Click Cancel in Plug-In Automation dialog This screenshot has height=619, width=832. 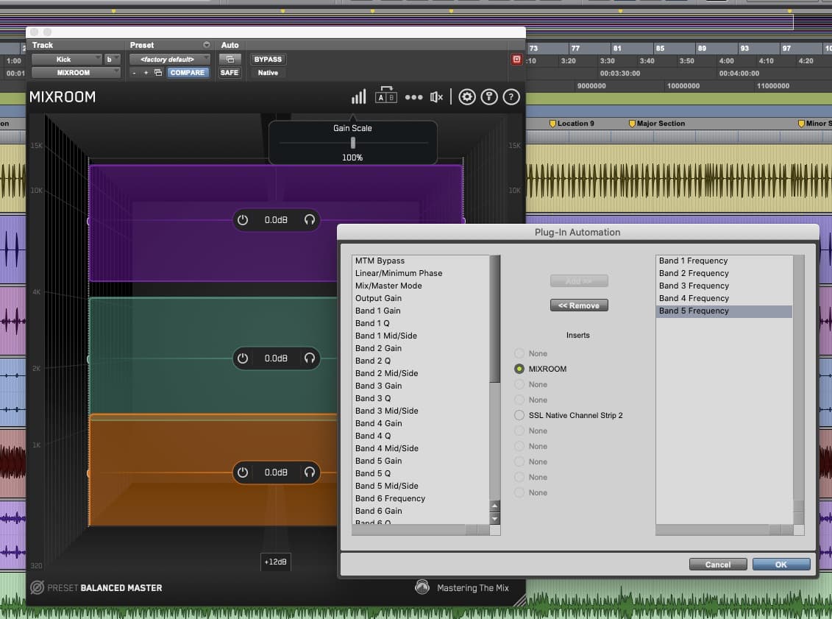tap(718, 565)
